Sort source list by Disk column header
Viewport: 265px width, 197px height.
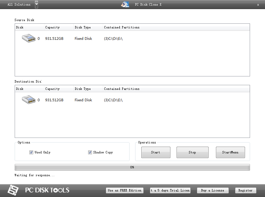point(29,27)
